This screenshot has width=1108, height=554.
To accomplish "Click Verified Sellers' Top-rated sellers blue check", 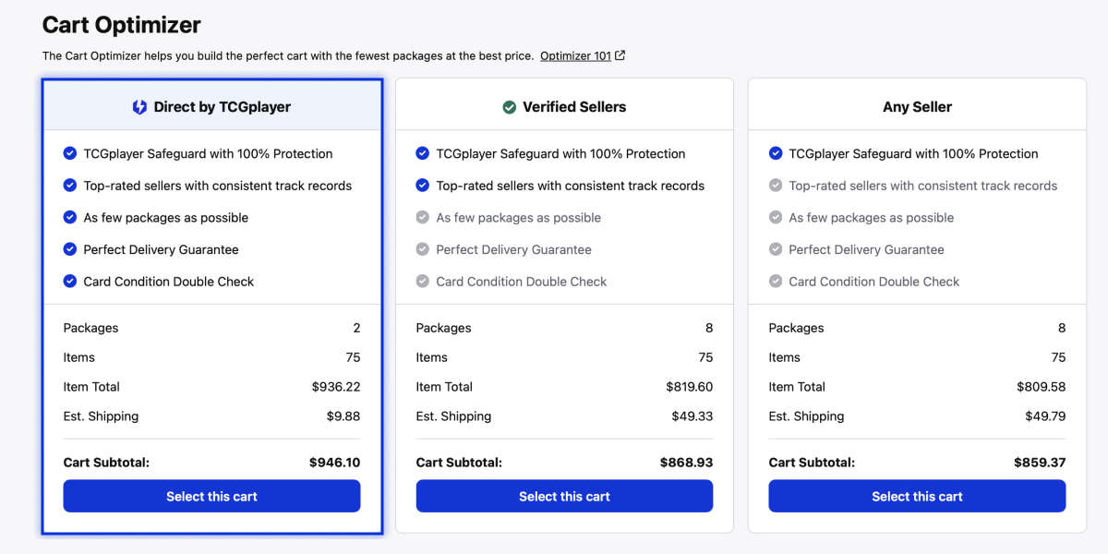I will [423, 186].
